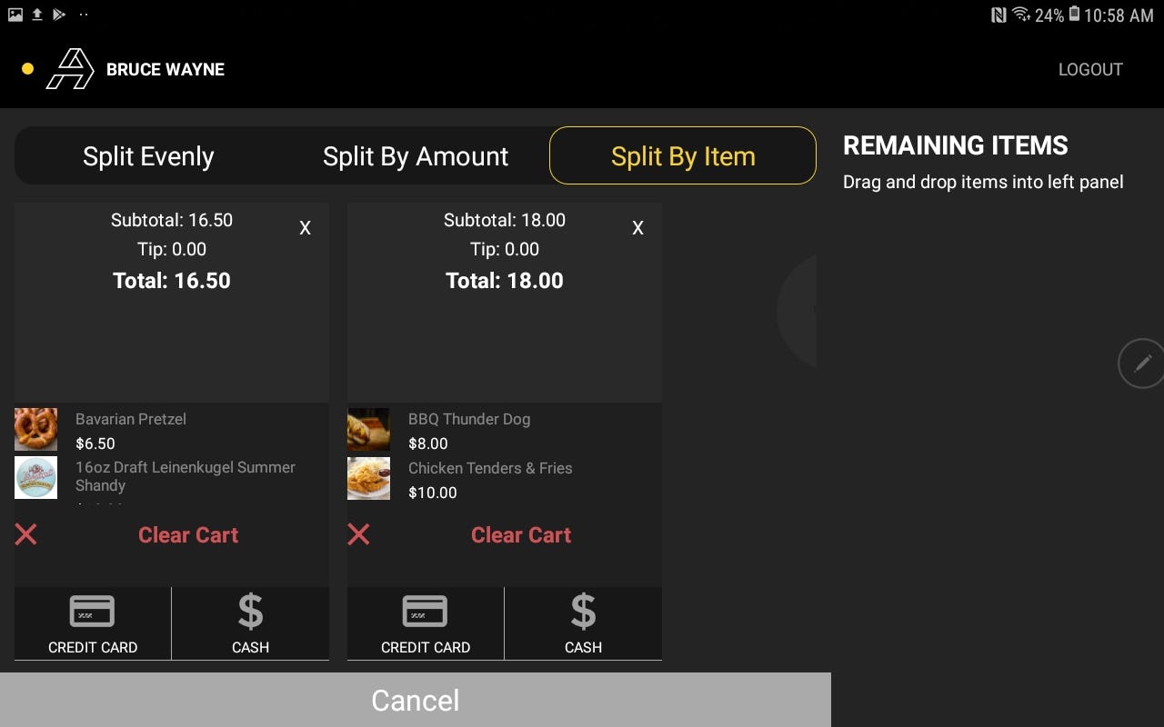Click the red X icon beside first Clear Cart
Image resolution: width=1164 pixels, height=727 pixels.
coord(25,534)
